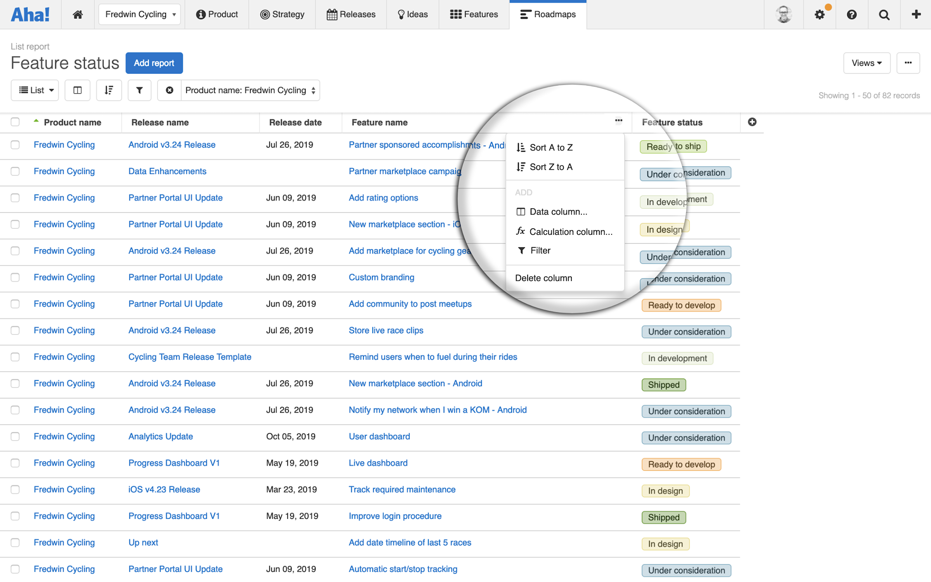
Task: Open the List view type dropdown
Action: [x=35, y=90]
